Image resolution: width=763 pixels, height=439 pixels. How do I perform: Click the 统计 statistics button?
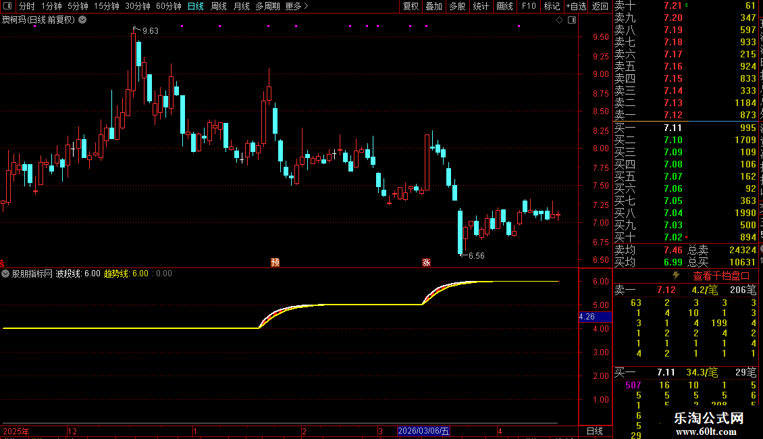pyautogui.click(x=481, y=6)
